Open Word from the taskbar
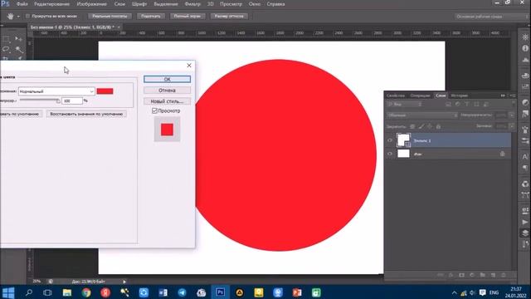Screen dimensions: 531x299 coord(163,292)
